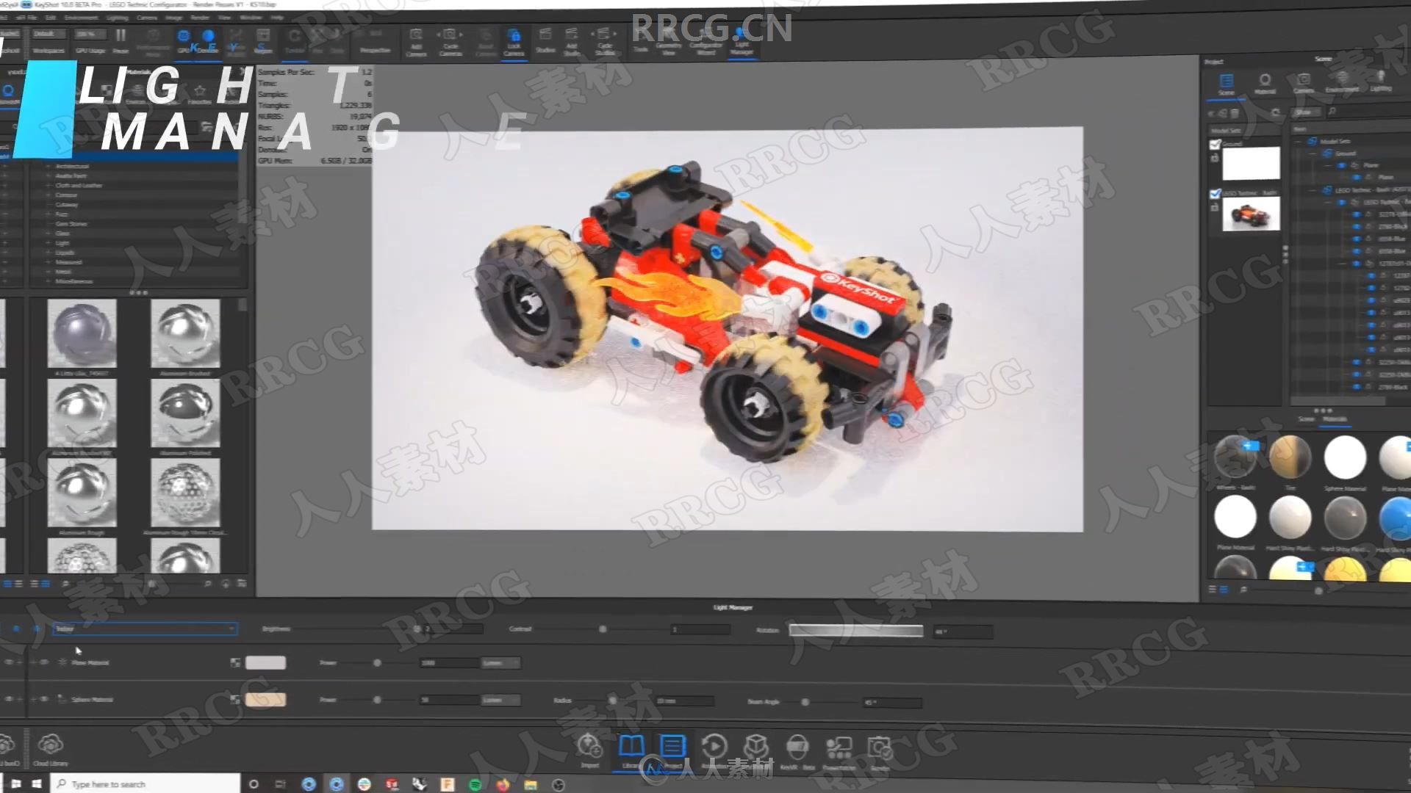Select the Materials sub-tab below the scene tree
The image size is (1411, 793).
click(1335, 419)
